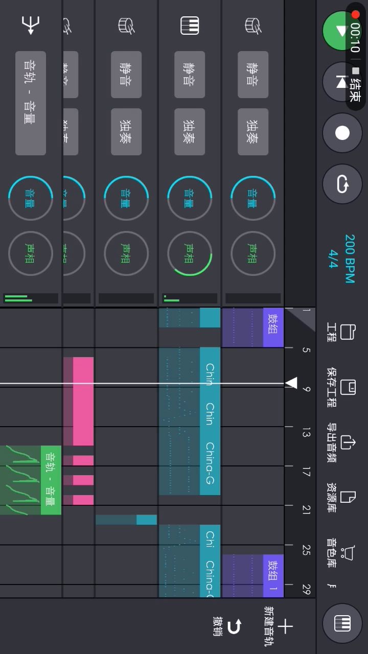Open the 音色库 sound store

[340, 553]
